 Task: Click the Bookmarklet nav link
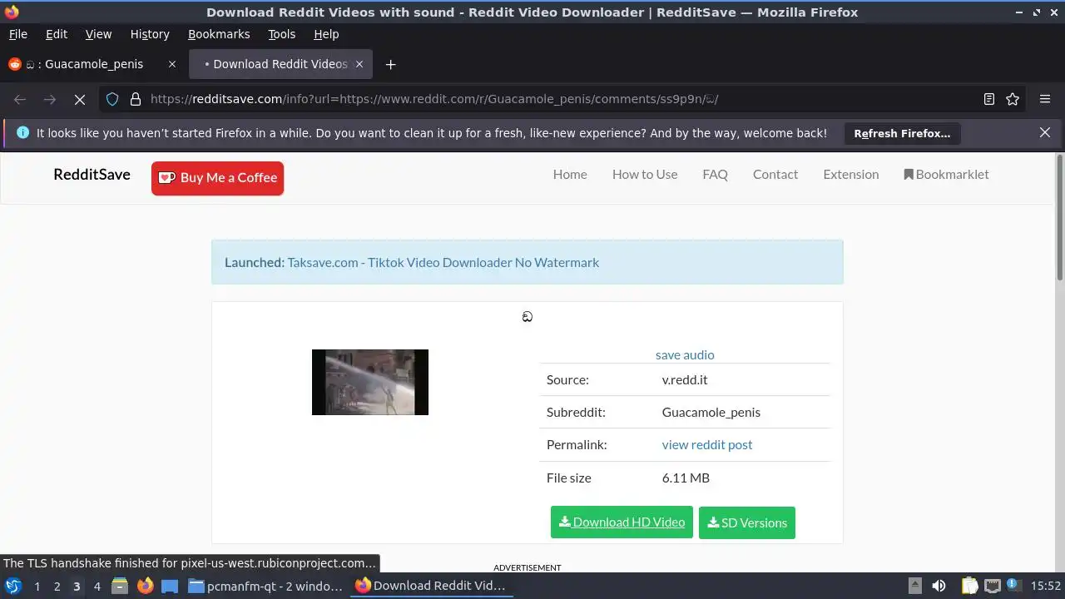[946, 174]
